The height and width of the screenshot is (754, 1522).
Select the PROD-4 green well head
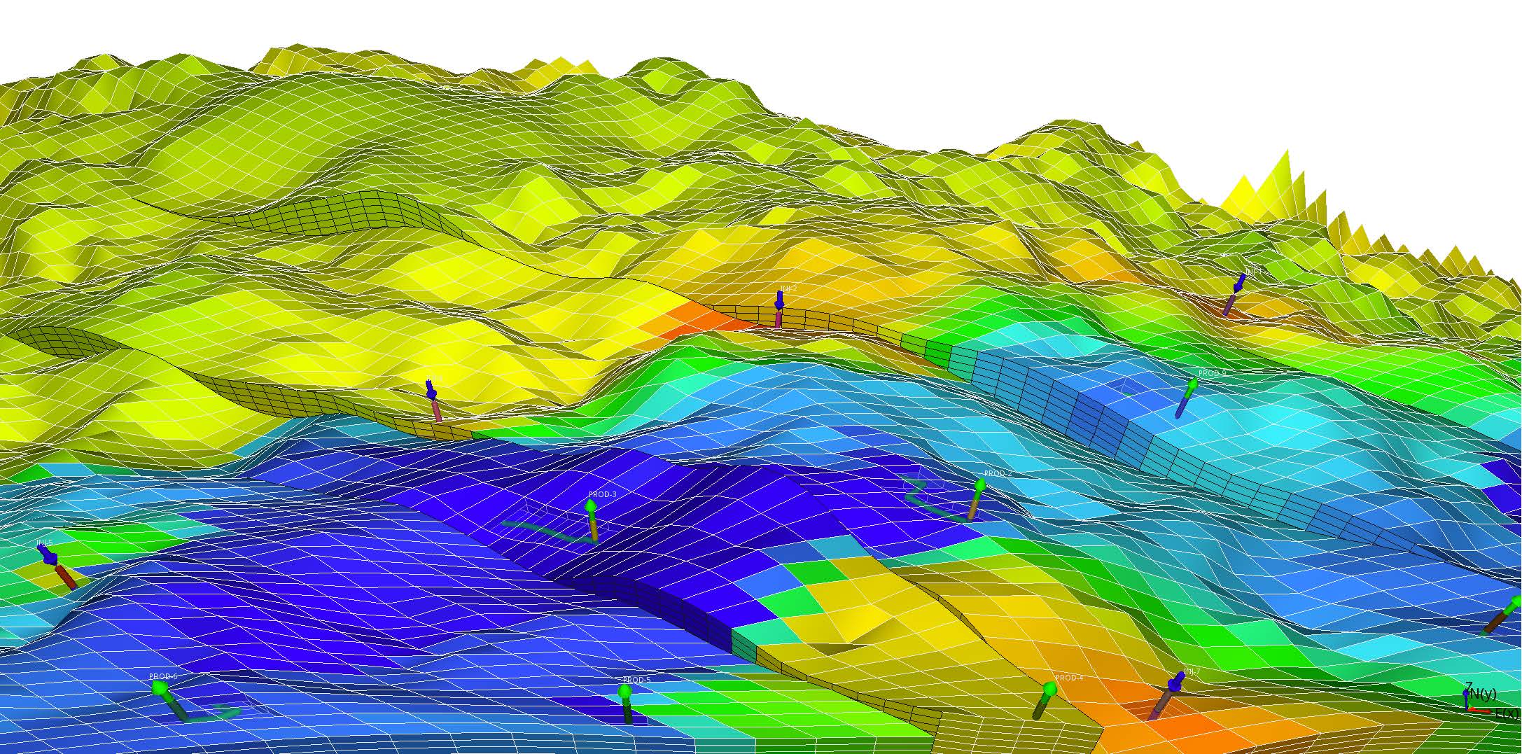pos(1049,690)
